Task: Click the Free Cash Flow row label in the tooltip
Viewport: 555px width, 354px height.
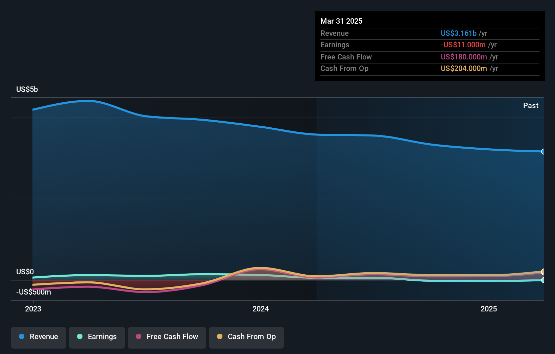Action: [346, 57]
